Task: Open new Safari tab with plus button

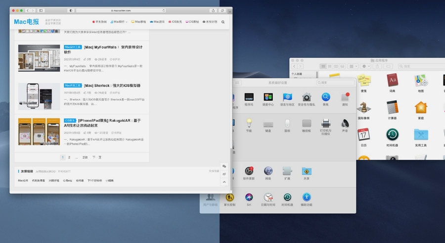Action: point(229,12)
